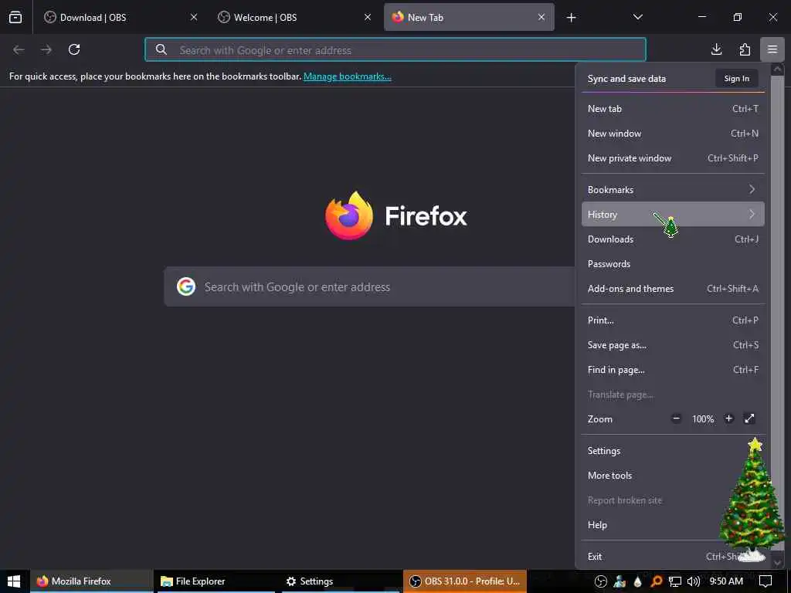Open the list all tabs chevron
The width and height of the screenshot is (791, 593).
coord(637,17)
